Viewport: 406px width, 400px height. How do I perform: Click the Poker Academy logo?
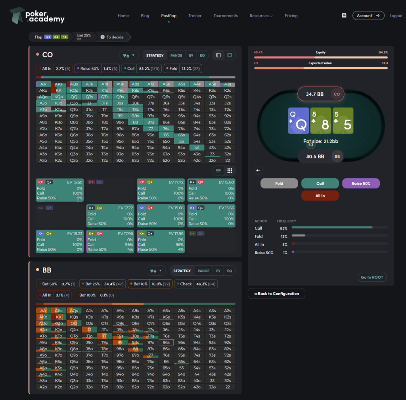tap(37, 16)
